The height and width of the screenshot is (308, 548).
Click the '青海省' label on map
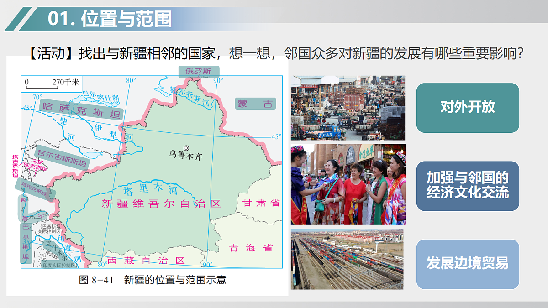pos(251,248)
